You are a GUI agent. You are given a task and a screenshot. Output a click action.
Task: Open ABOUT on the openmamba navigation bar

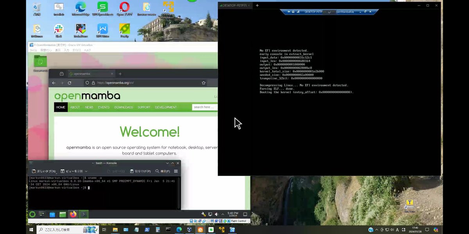(x=75, y=107)
